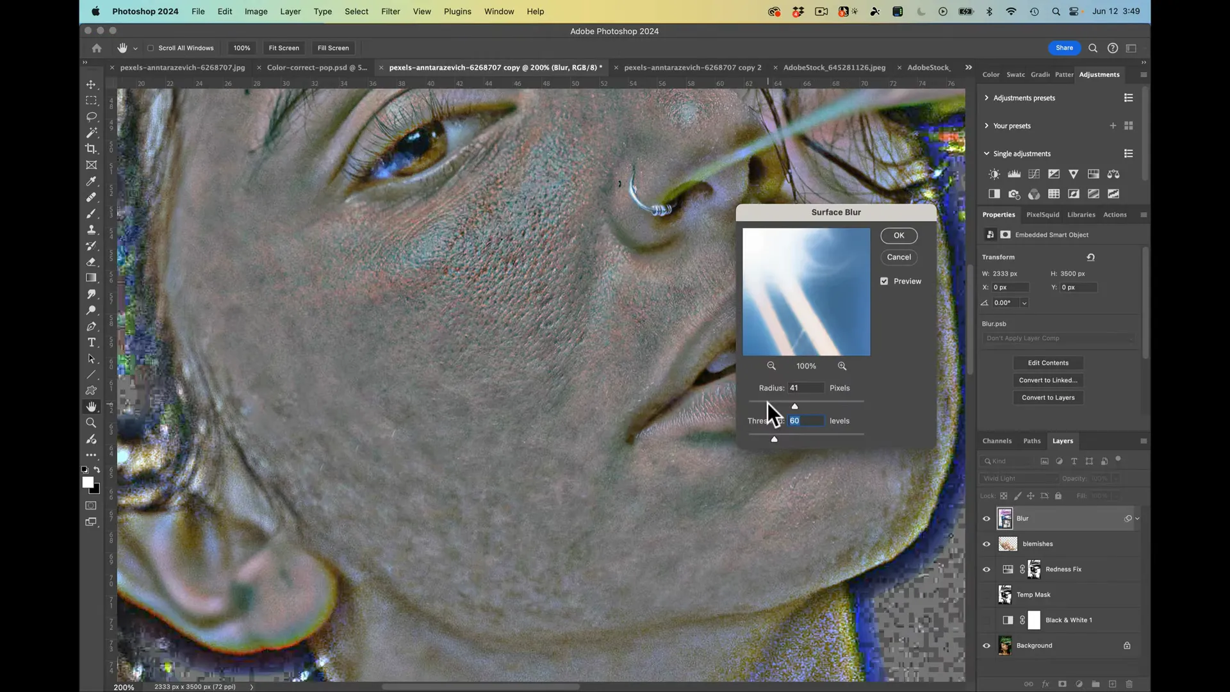This screenshot has height=692, width=1230.
Task: Click the Zoom tool in toolbar
Action: coord(92,422)
